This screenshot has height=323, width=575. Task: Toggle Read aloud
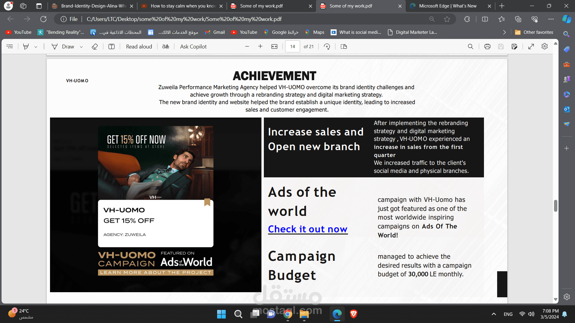139,47
